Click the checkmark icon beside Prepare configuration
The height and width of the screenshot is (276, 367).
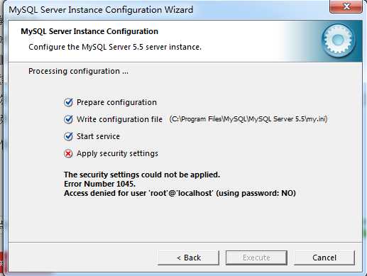(68, 102)
